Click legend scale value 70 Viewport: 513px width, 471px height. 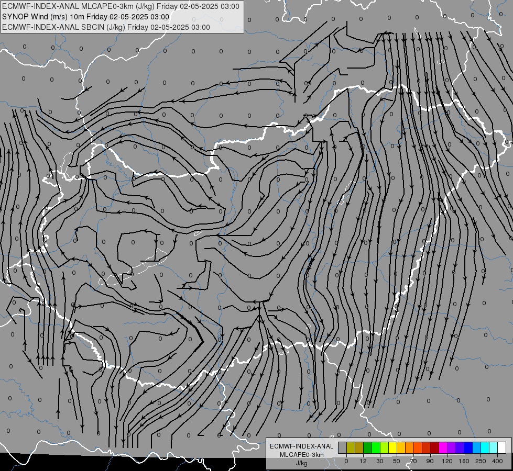(x=413, y=461)
